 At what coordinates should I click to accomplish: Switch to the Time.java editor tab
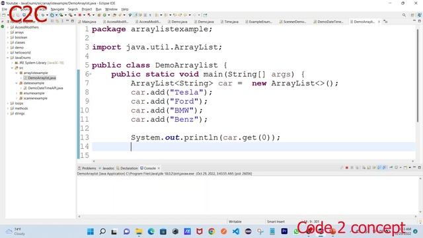229,22
